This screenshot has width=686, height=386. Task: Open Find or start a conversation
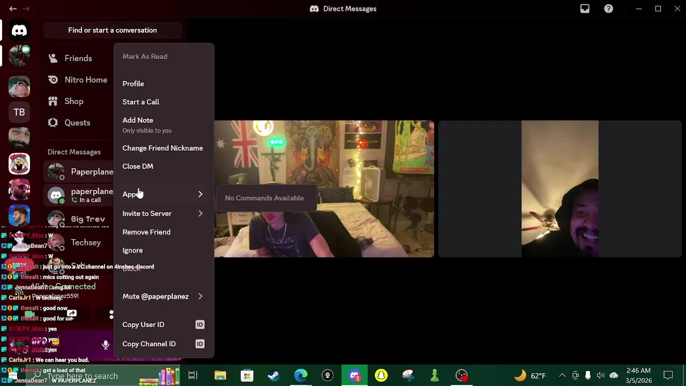pyautogui.click(x=113, y=30)
